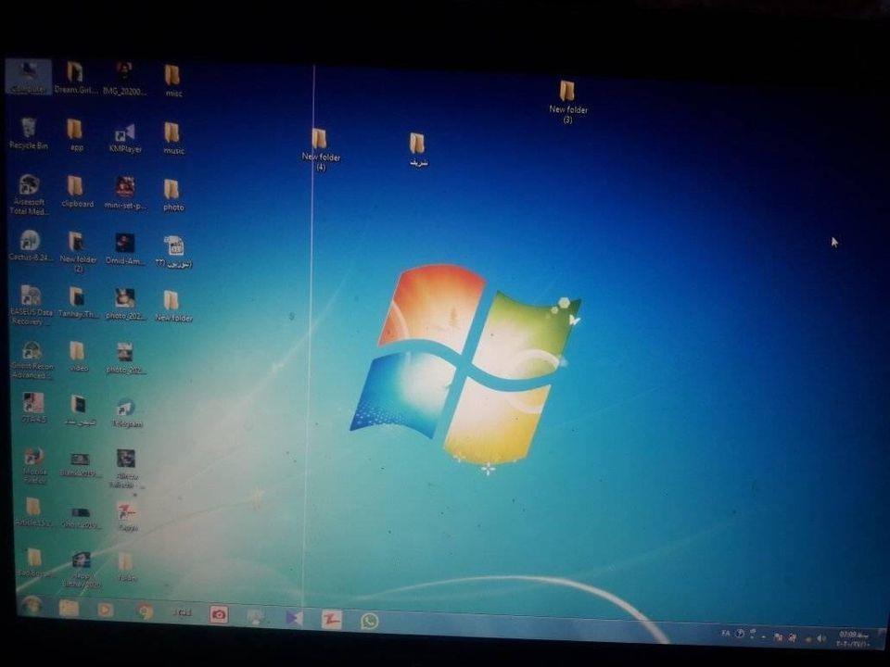Screen dimensions: 890x667
Task: Select the clipboard folder icon
Action: coord(77,192)
